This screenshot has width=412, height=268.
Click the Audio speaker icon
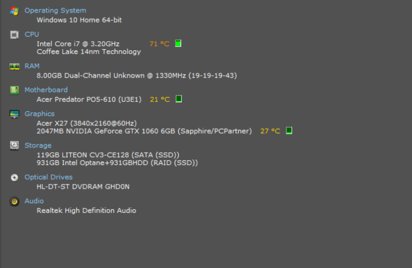[14, 201]
